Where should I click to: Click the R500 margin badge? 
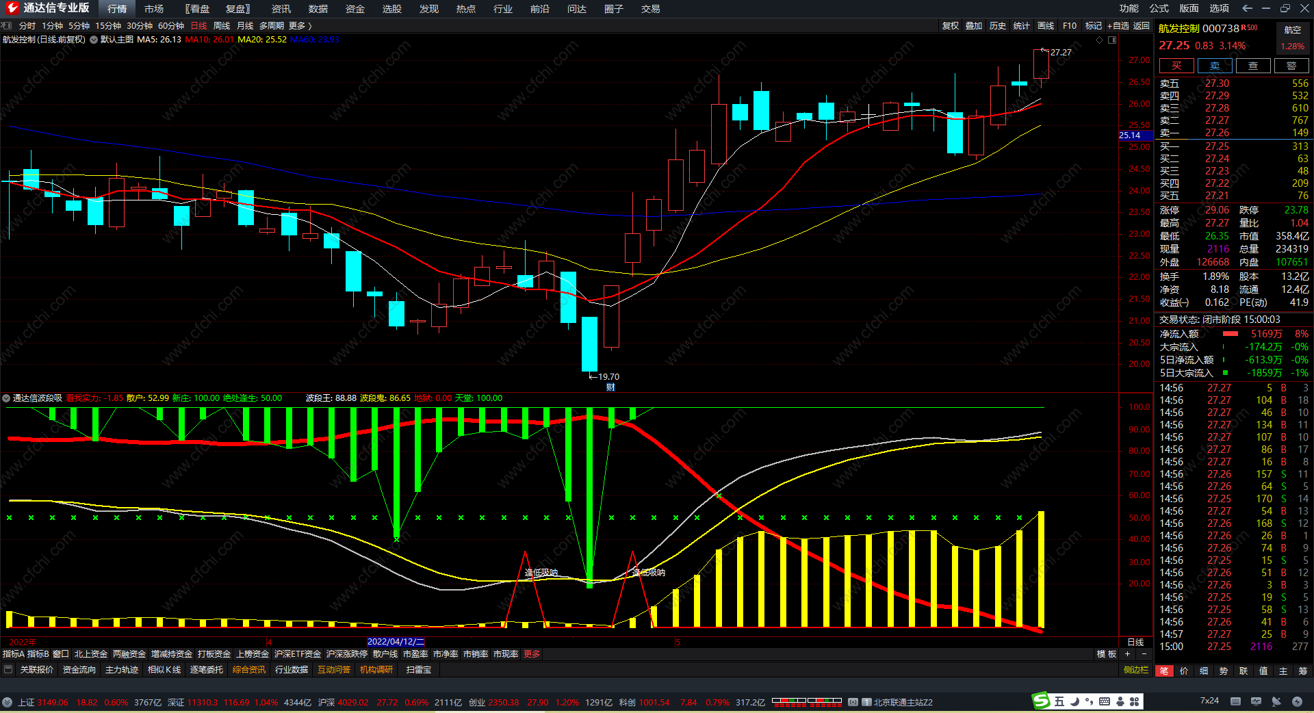pyautogui.click(x=1250, y=28)
